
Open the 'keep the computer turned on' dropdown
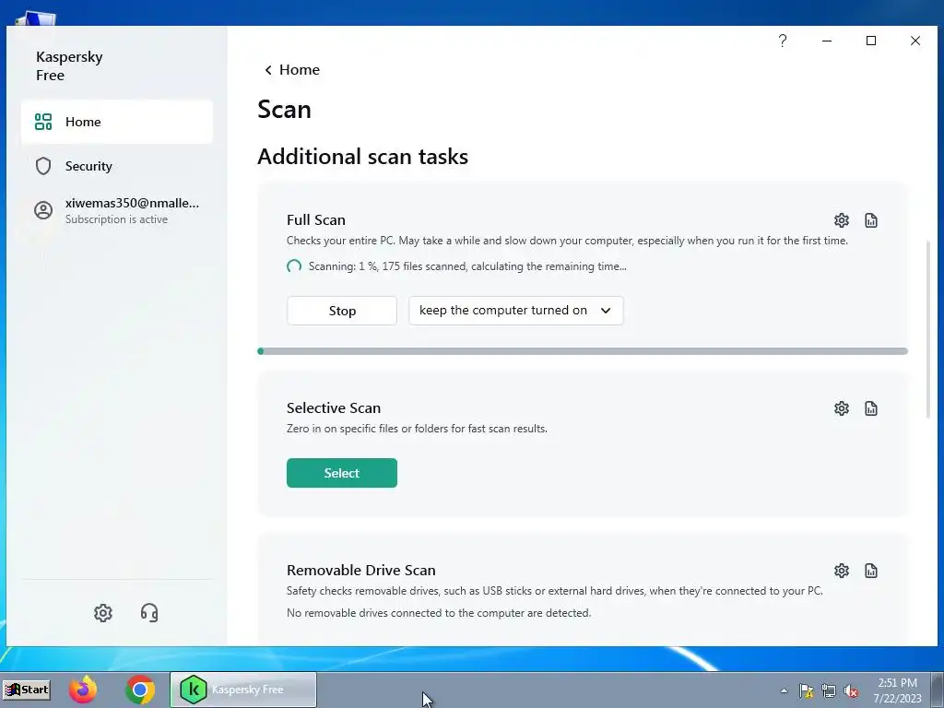pos(516,311)
